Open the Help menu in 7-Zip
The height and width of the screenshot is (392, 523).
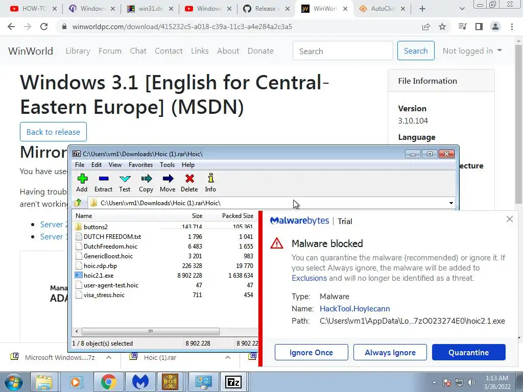click(x=188, y=165)
